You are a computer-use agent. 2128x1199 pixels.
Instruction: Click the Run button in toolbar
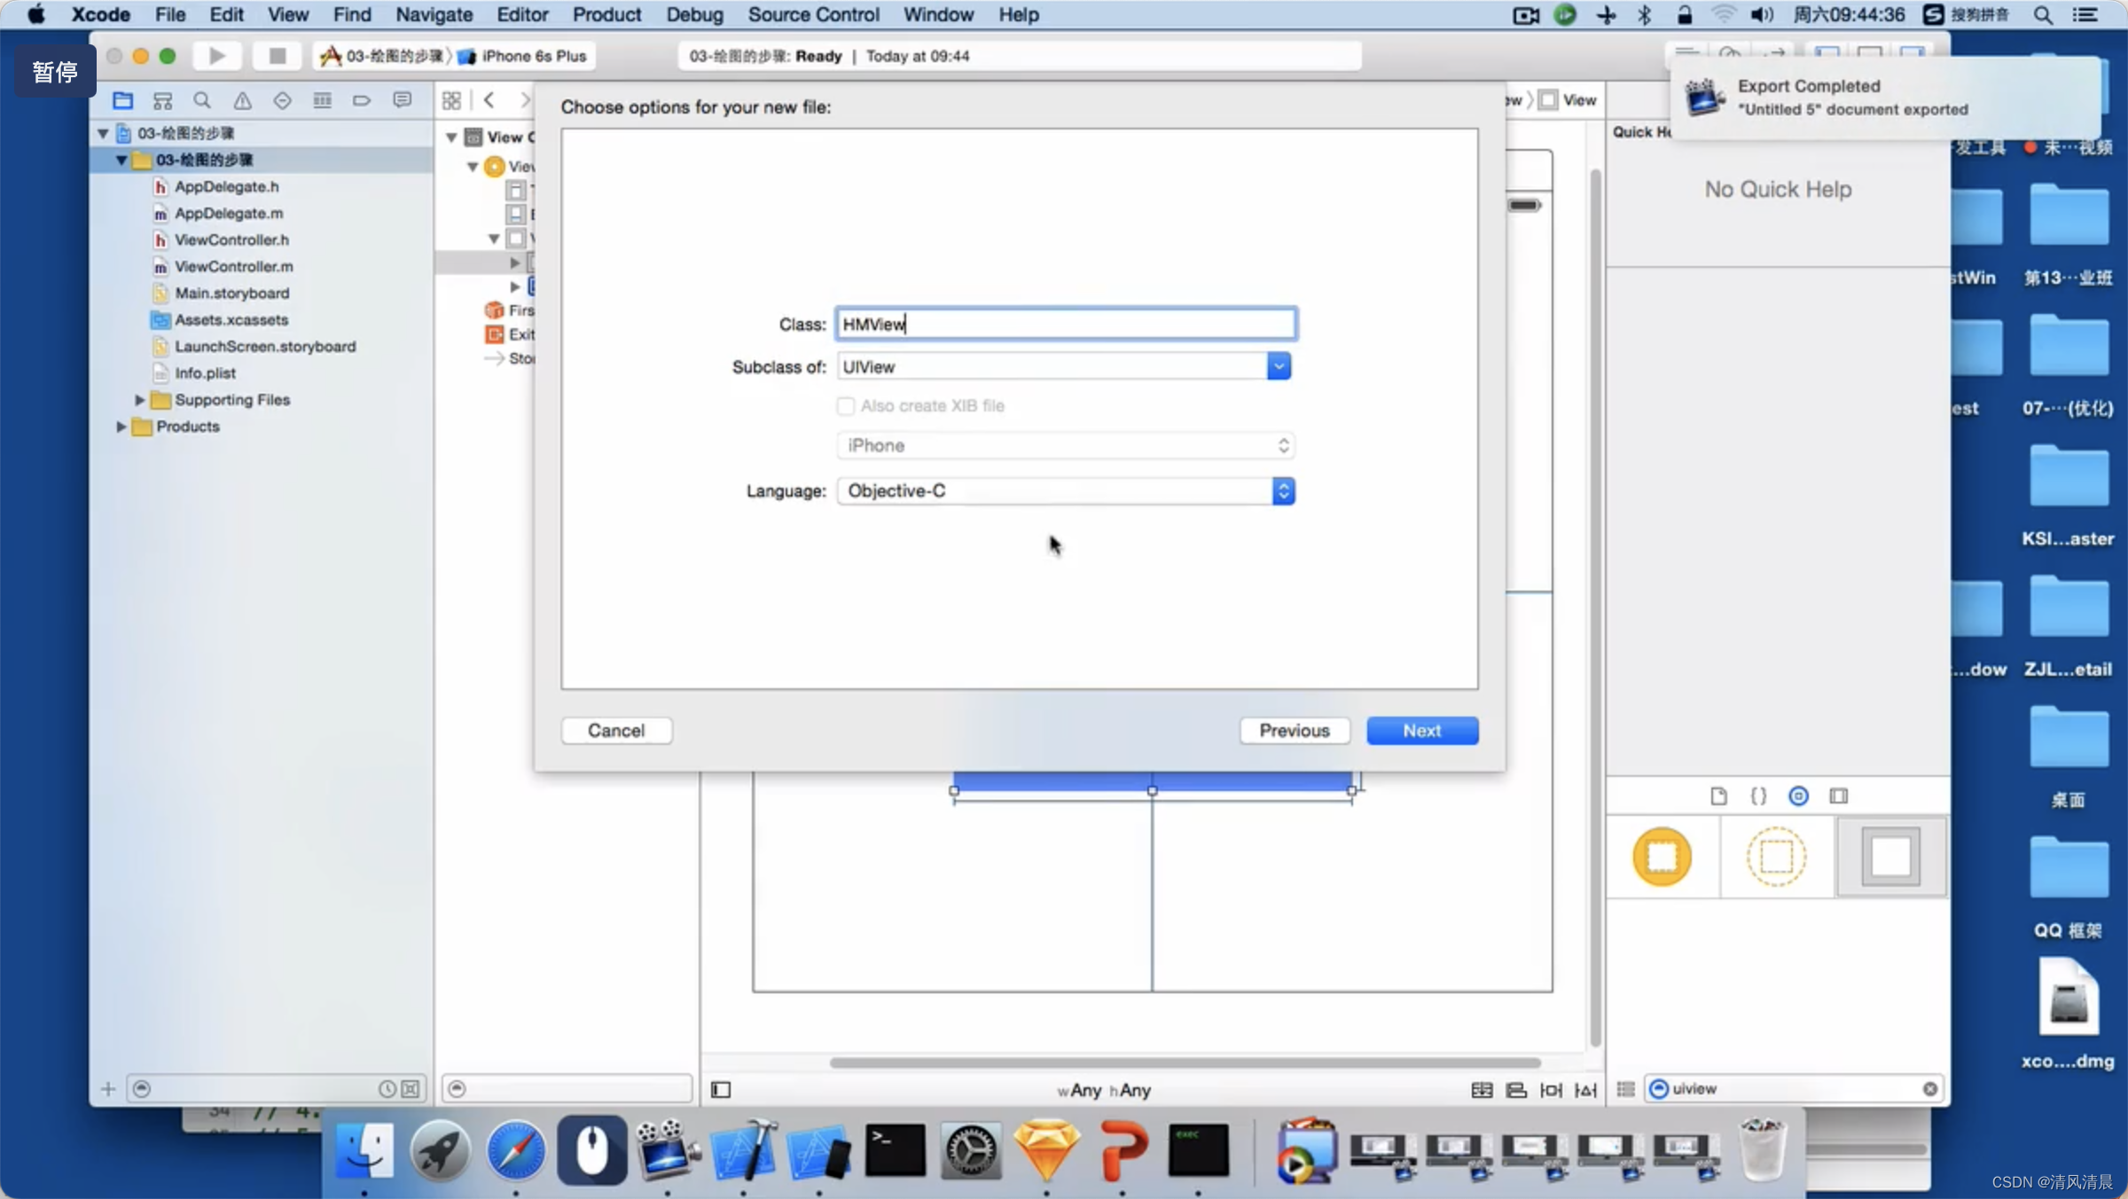[216, 56]
